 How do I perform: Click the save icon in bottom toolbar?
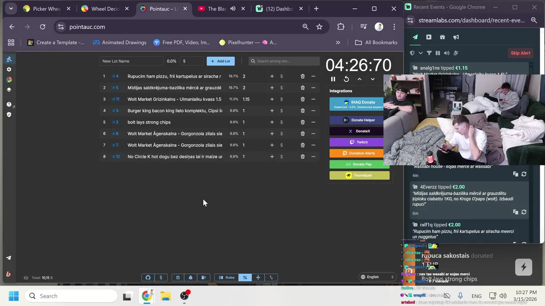click(178, 278)
